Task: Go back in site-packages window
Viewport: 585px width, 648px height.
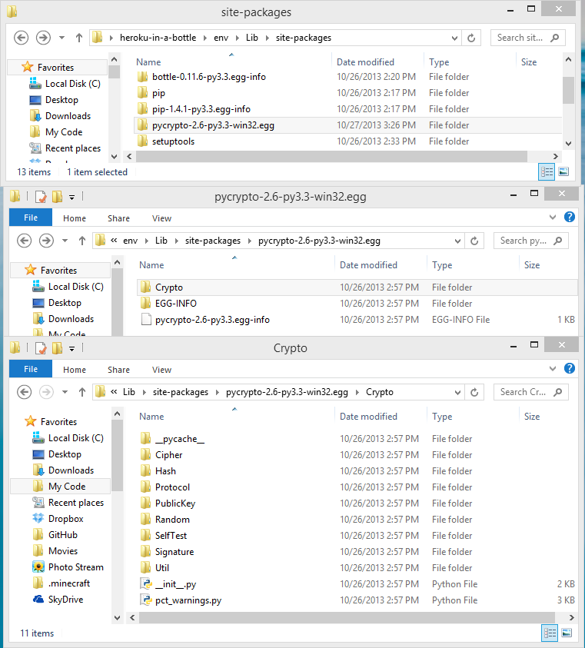Action: [x=21, y=38]
